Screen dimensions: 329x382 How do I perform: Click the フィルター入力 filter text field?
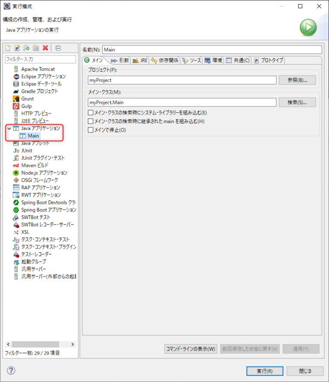click(40, 59)
